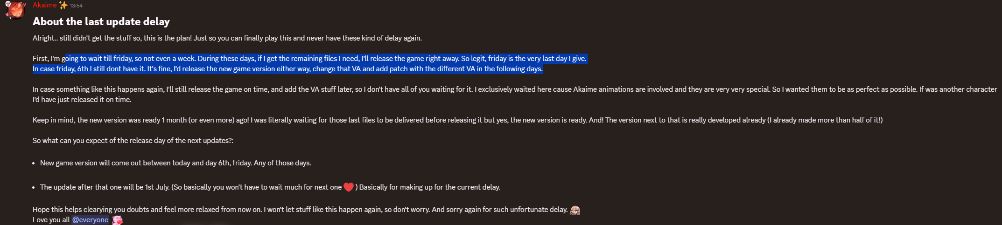
Task: Click the crying face emoji after 'unfortunate delay'
Action: tap(575, 210)
